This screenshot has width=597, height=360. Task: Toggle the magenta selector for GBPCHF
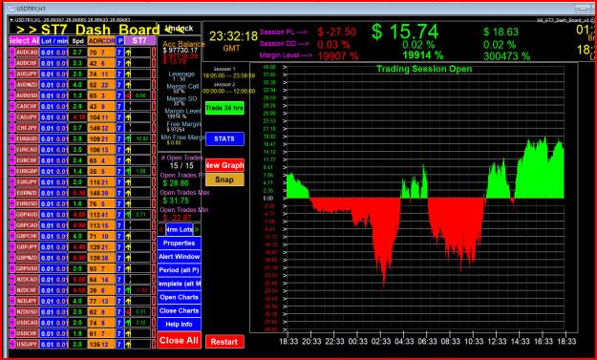11,236
